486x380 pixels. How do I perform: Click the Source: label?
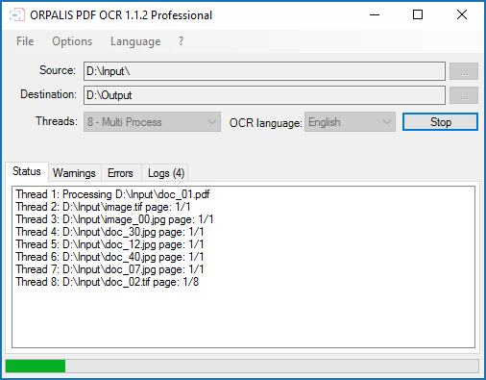point(58,70)
